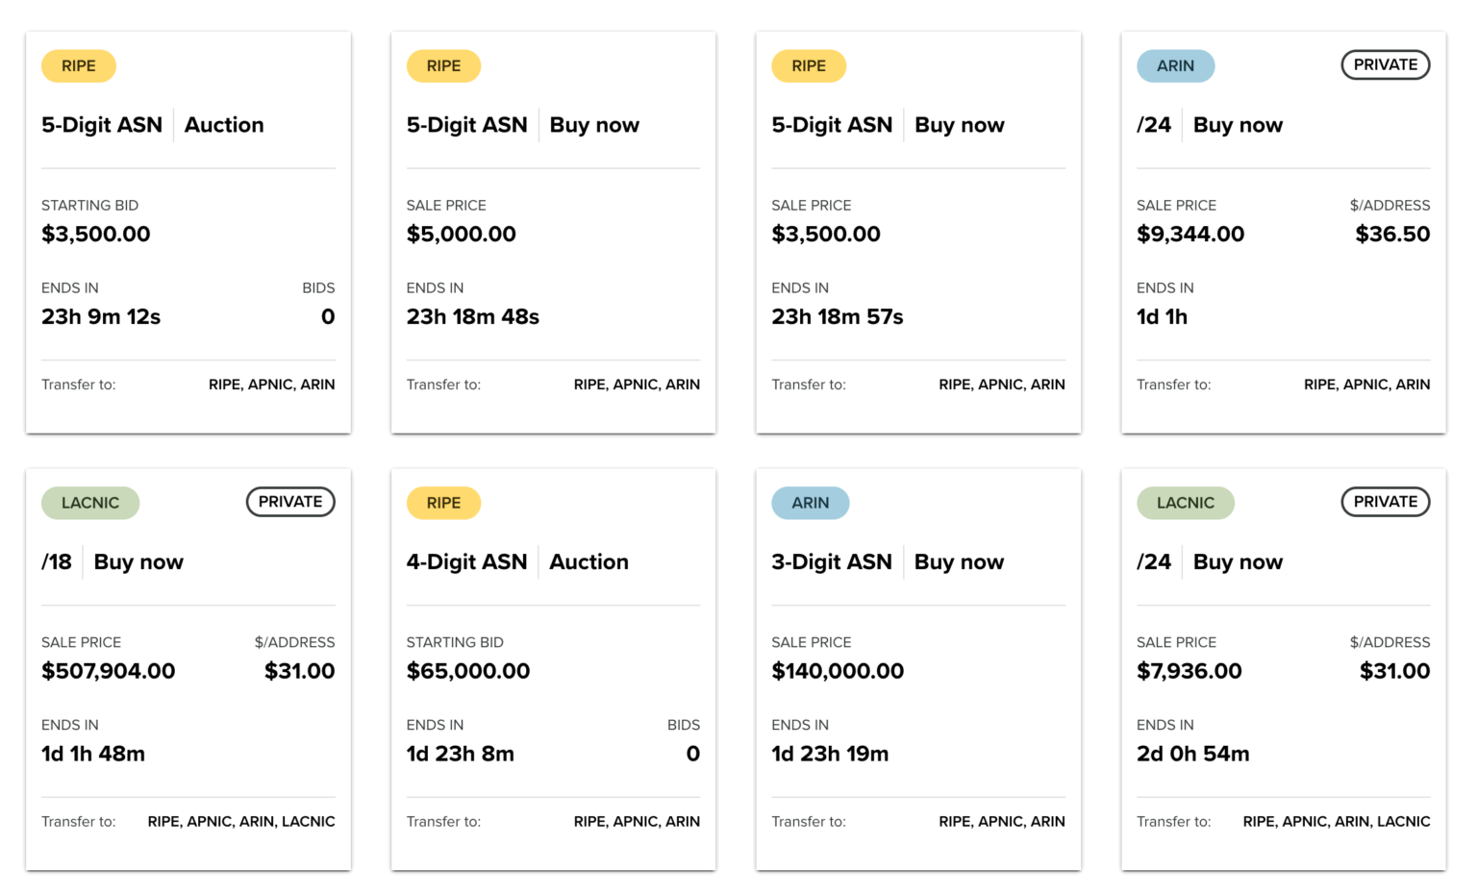Image resolution: width=1477 pixels, height=895 pixels.
Task: Click the LACNIC badge on the /18 listing
Action: pos(90,502)
